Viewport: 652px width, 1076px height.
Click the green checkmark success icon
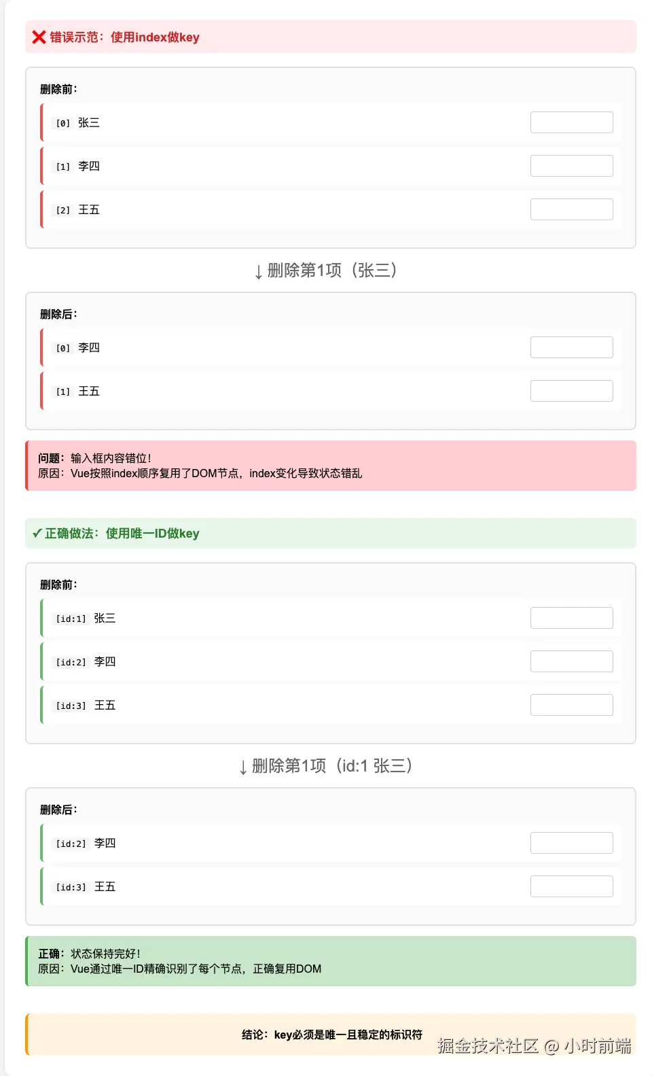36,534
